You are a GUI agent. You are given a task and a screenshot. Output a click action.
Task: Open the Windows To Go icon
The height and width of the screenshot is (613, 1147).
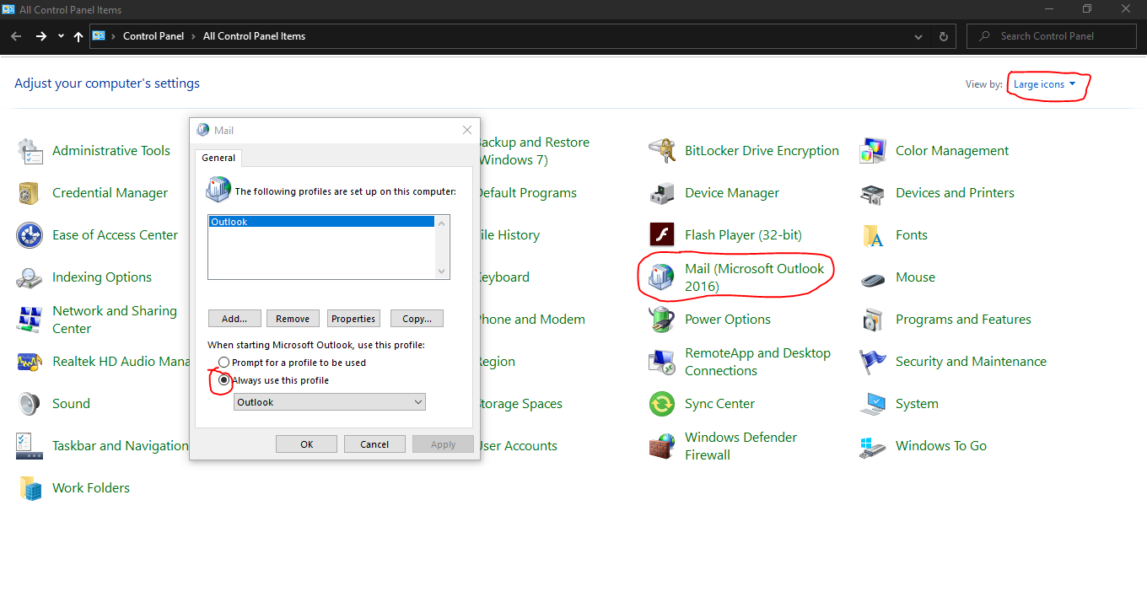coord(873,446)
